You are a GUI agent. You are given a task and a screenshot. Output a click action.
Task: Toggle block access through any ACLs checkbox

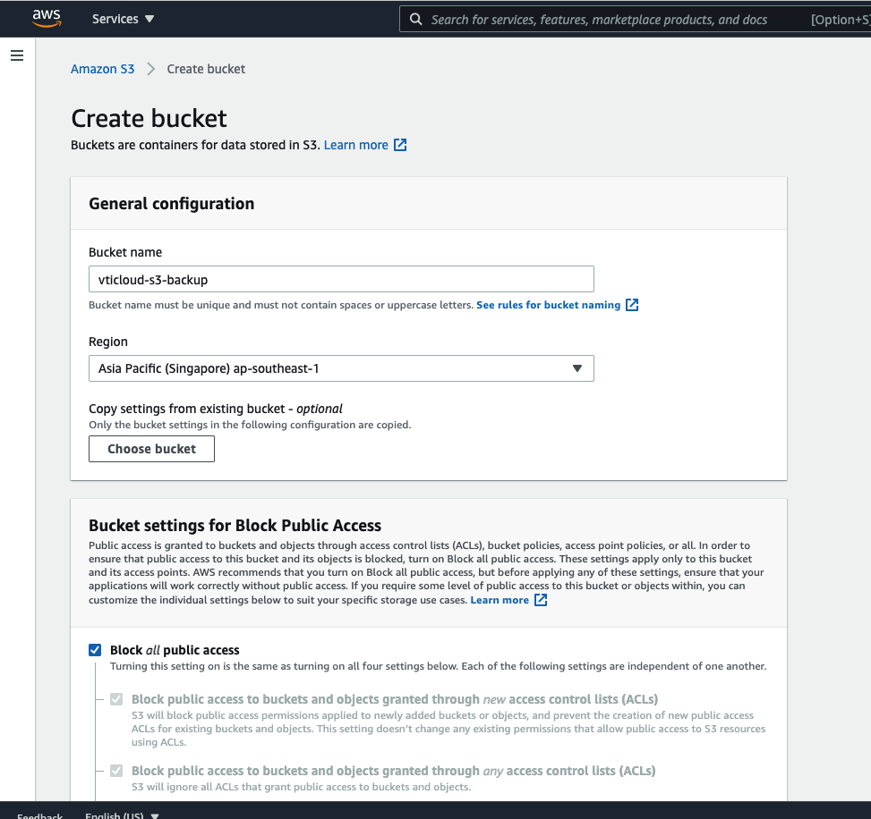(116, 771)
